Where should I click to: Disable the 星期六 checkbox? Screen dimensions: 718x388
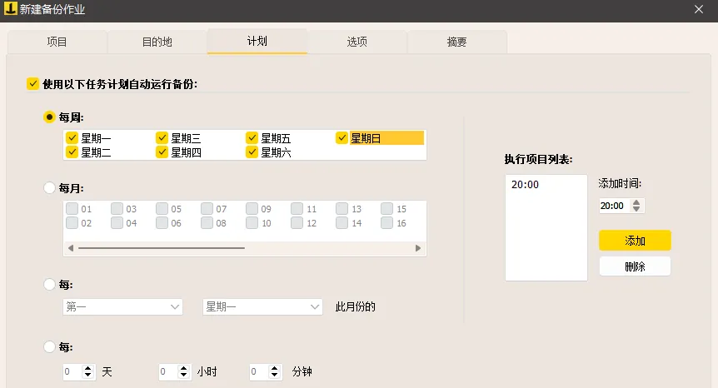click(x=252, y=152)
